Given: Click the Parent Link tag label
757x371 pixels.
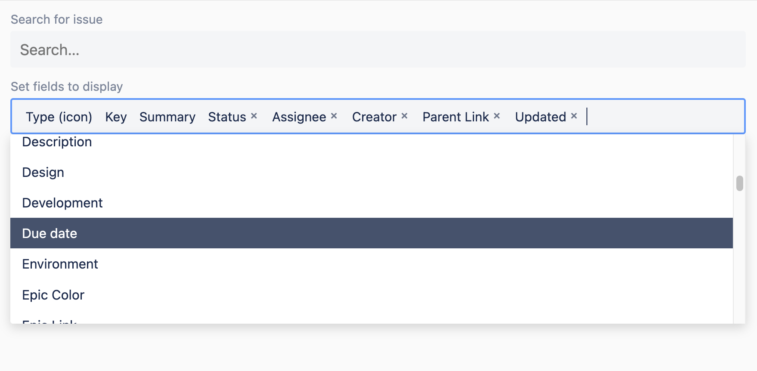Looking at the screenshot, I should point(456,117).
